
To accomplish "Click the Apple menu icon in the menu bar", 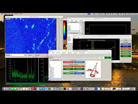I will 2,14.
